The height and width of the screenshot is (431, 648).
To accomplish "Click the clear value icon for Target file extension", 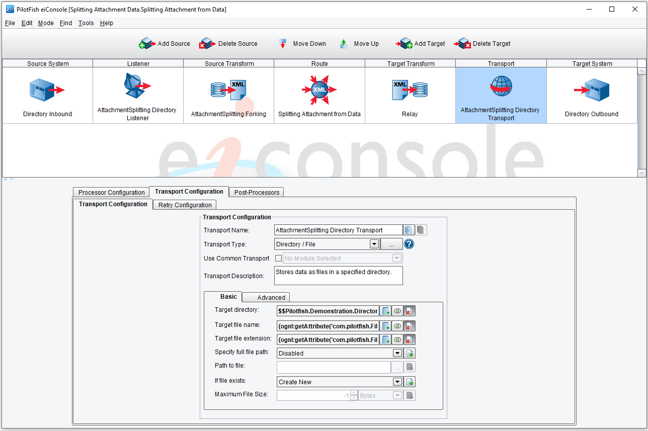I will point(410,339).
